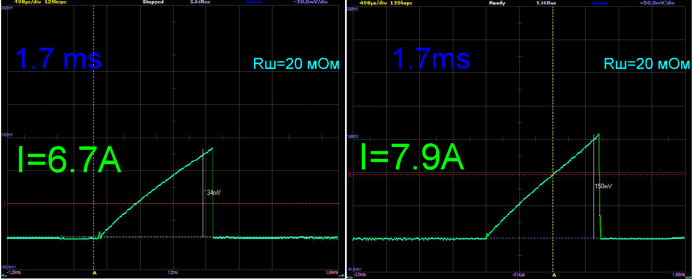
Task: Click the red trigger level marker on left scope
Action: pos(4,204)
